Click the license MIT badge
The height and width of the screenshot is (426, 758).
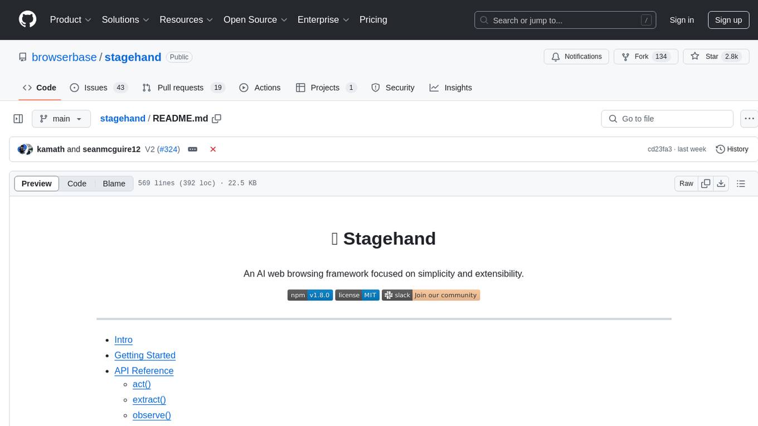pos(357,295)
